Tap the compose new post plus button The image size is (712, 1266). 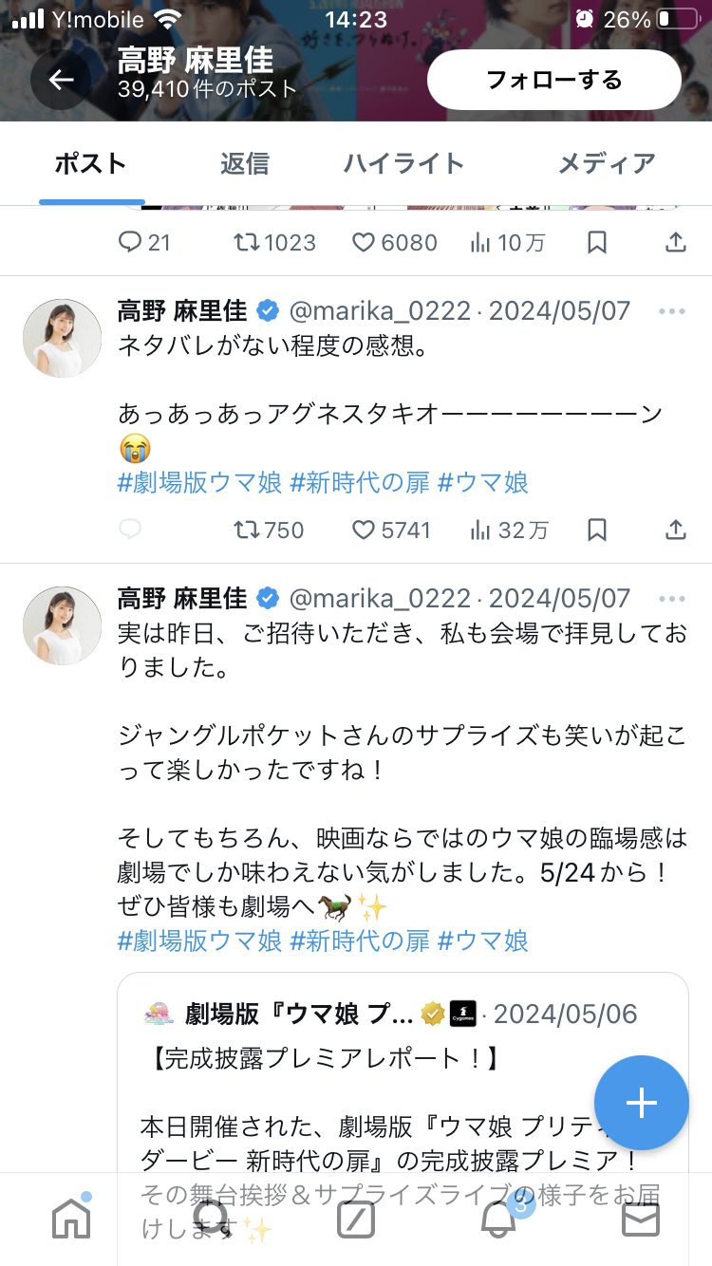(641, 1103)
